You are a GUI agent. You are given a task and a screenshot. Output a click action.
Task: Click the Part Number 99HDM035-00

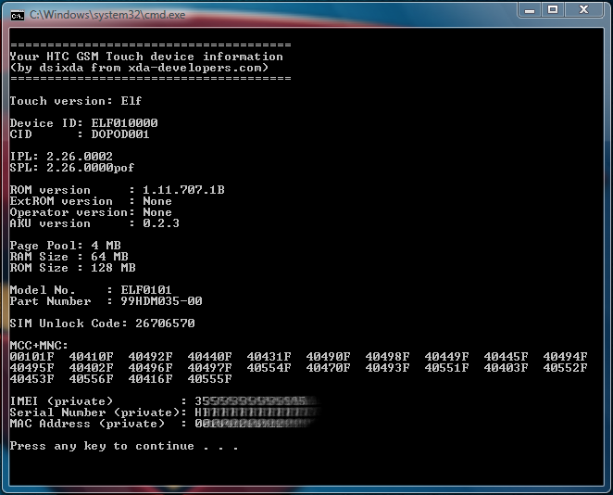(161, 301)
